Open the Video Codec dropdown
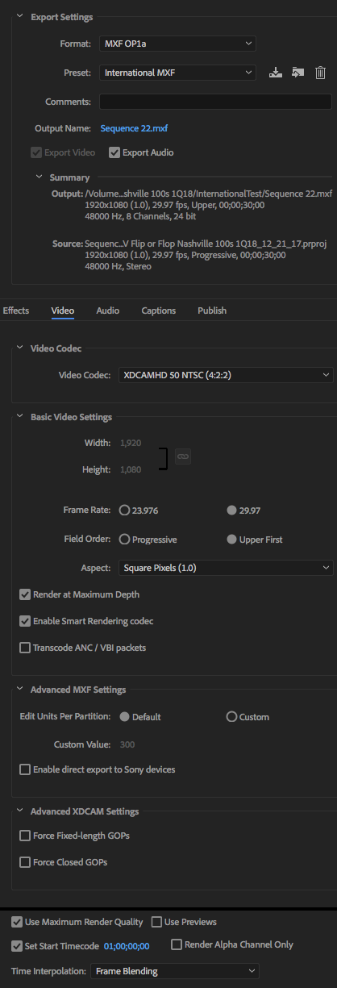337x988 pixels. (x=225, y=374)
